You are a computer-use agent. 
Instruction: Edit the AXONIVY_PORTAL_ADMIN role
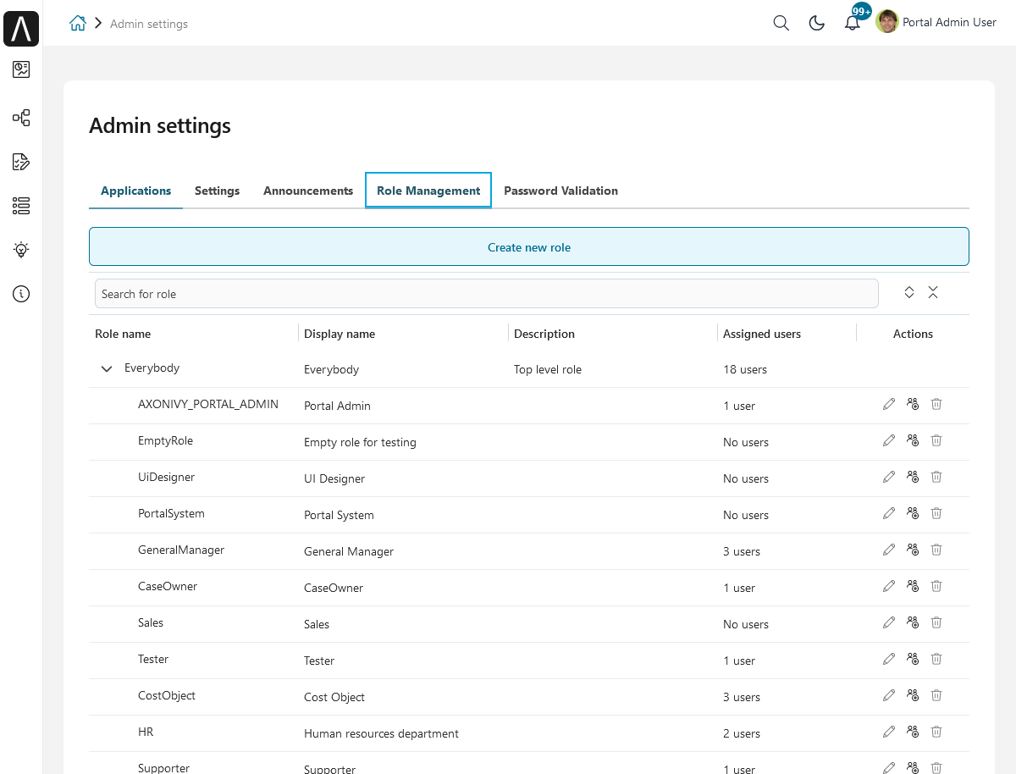tap(889, 404)
